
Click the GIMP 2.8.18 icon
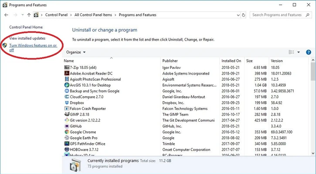67,114
